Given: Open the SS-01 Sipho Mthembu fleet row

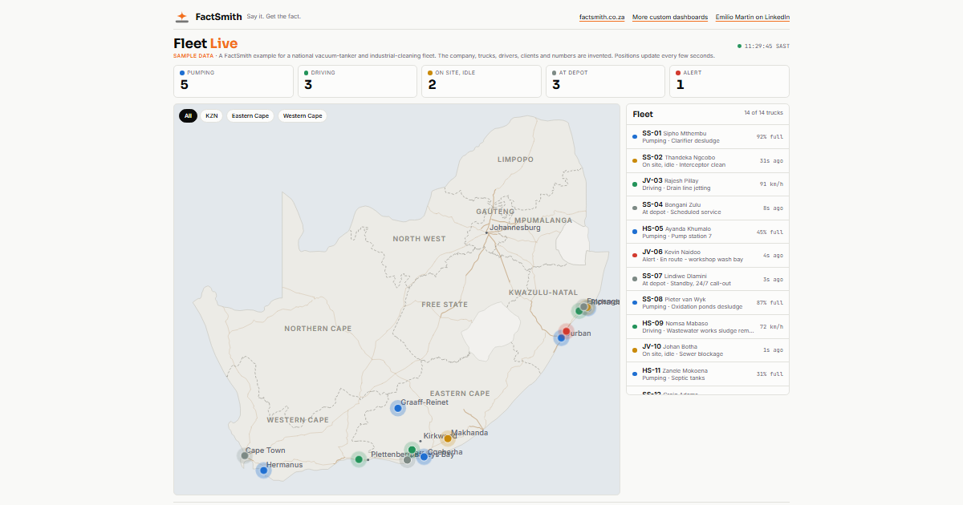Looking at the screenshot, I should pos(708,137).
